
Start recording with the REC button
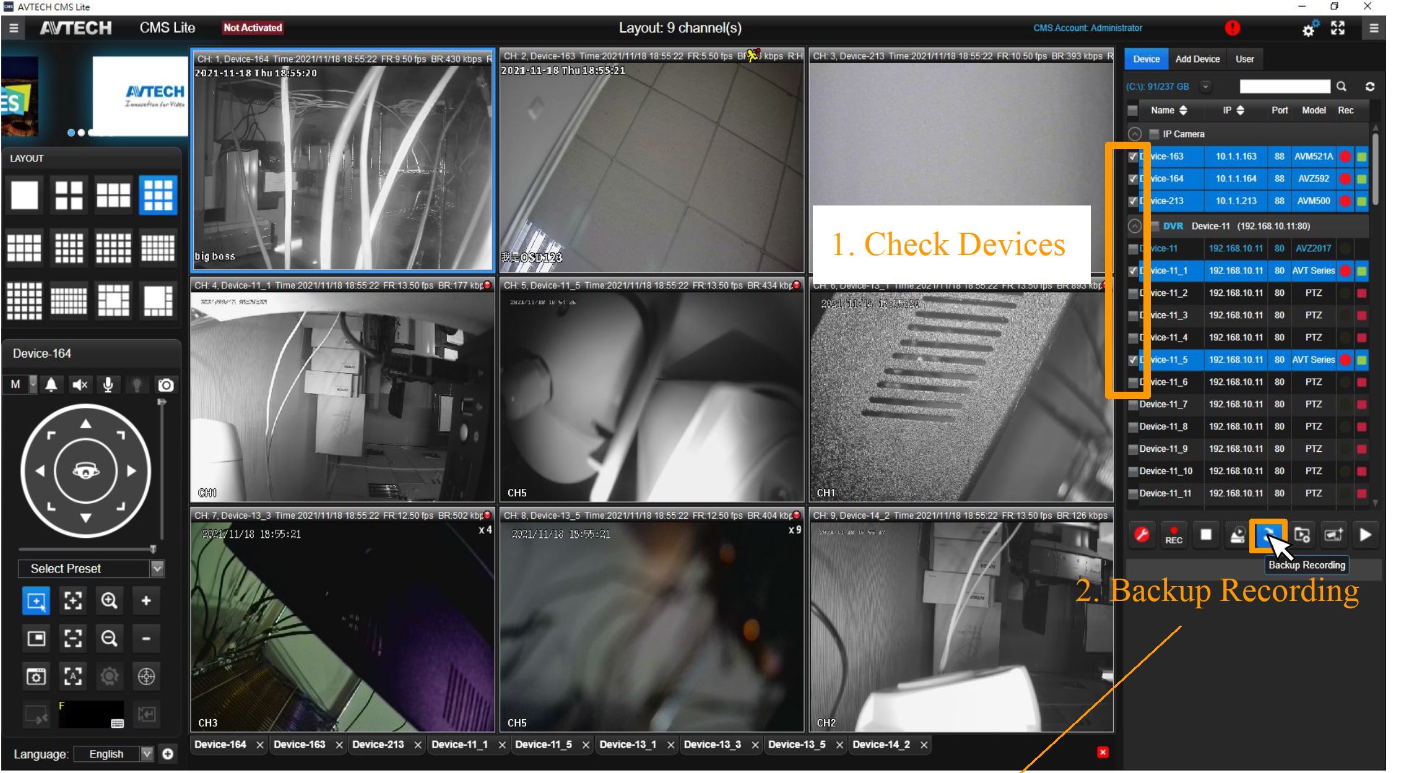pyautogui.click(x=1173, y=535)
